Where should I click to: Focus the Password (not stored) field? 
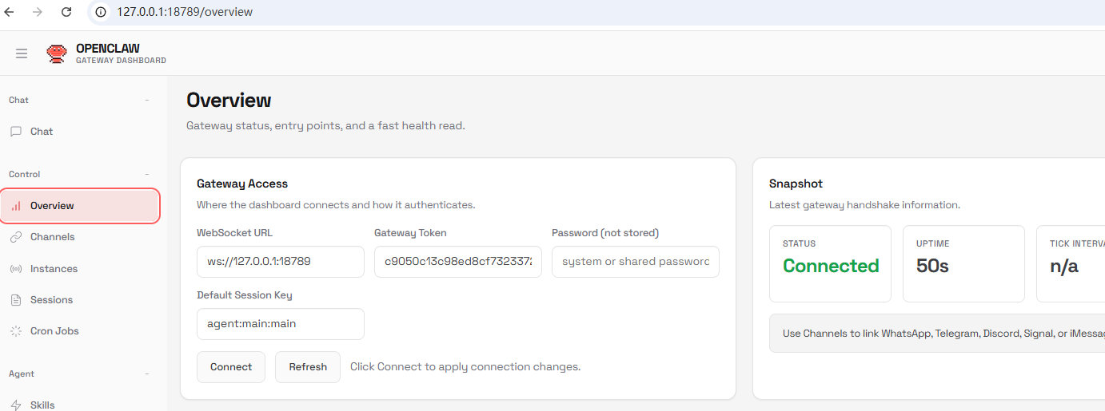[x=636, y=262]
